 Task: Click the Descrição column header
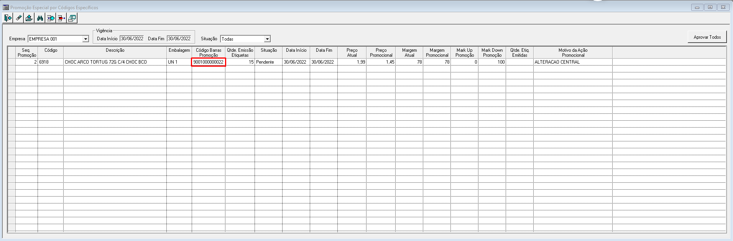115,52
